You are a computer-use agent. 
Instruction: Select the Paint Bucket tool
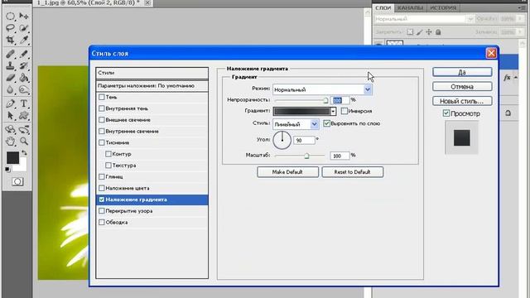pos(24,78)
